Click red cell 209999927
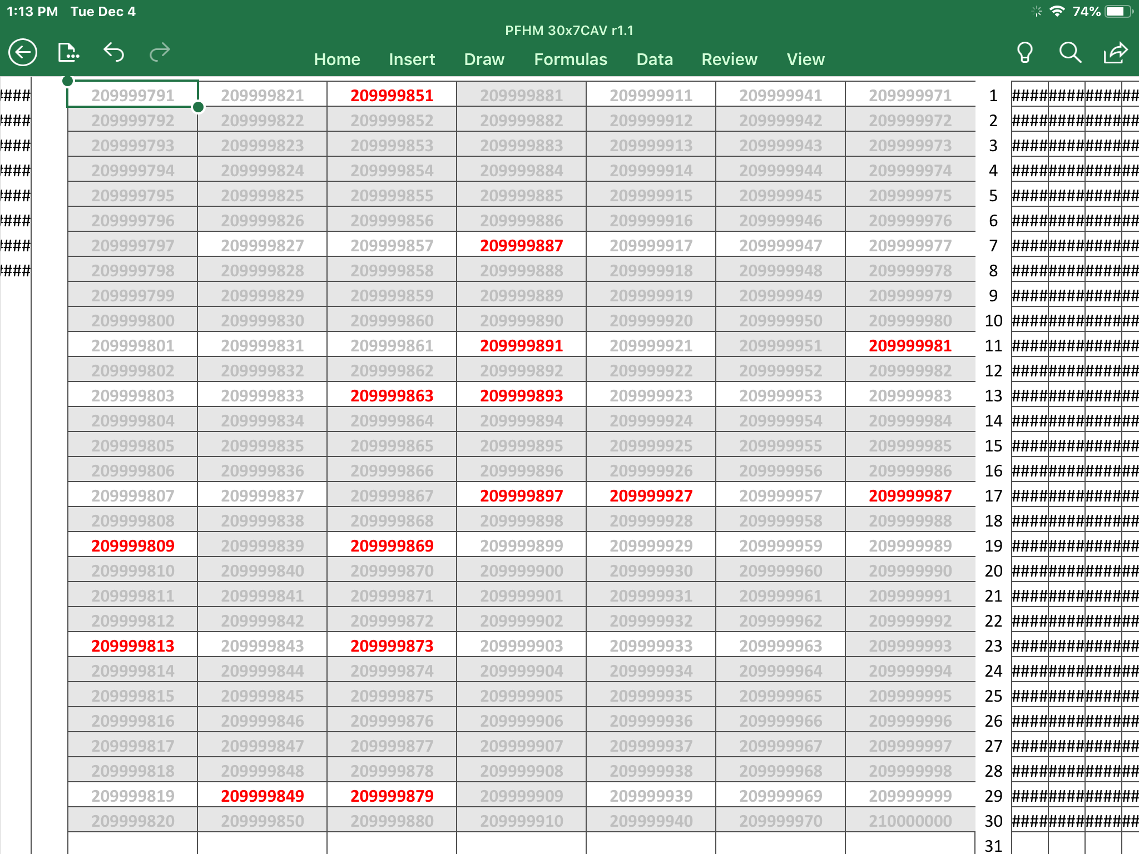Image resolution: width=1139 pixels, height=854 pixels. pyautogui.click(x=651, y=496)
